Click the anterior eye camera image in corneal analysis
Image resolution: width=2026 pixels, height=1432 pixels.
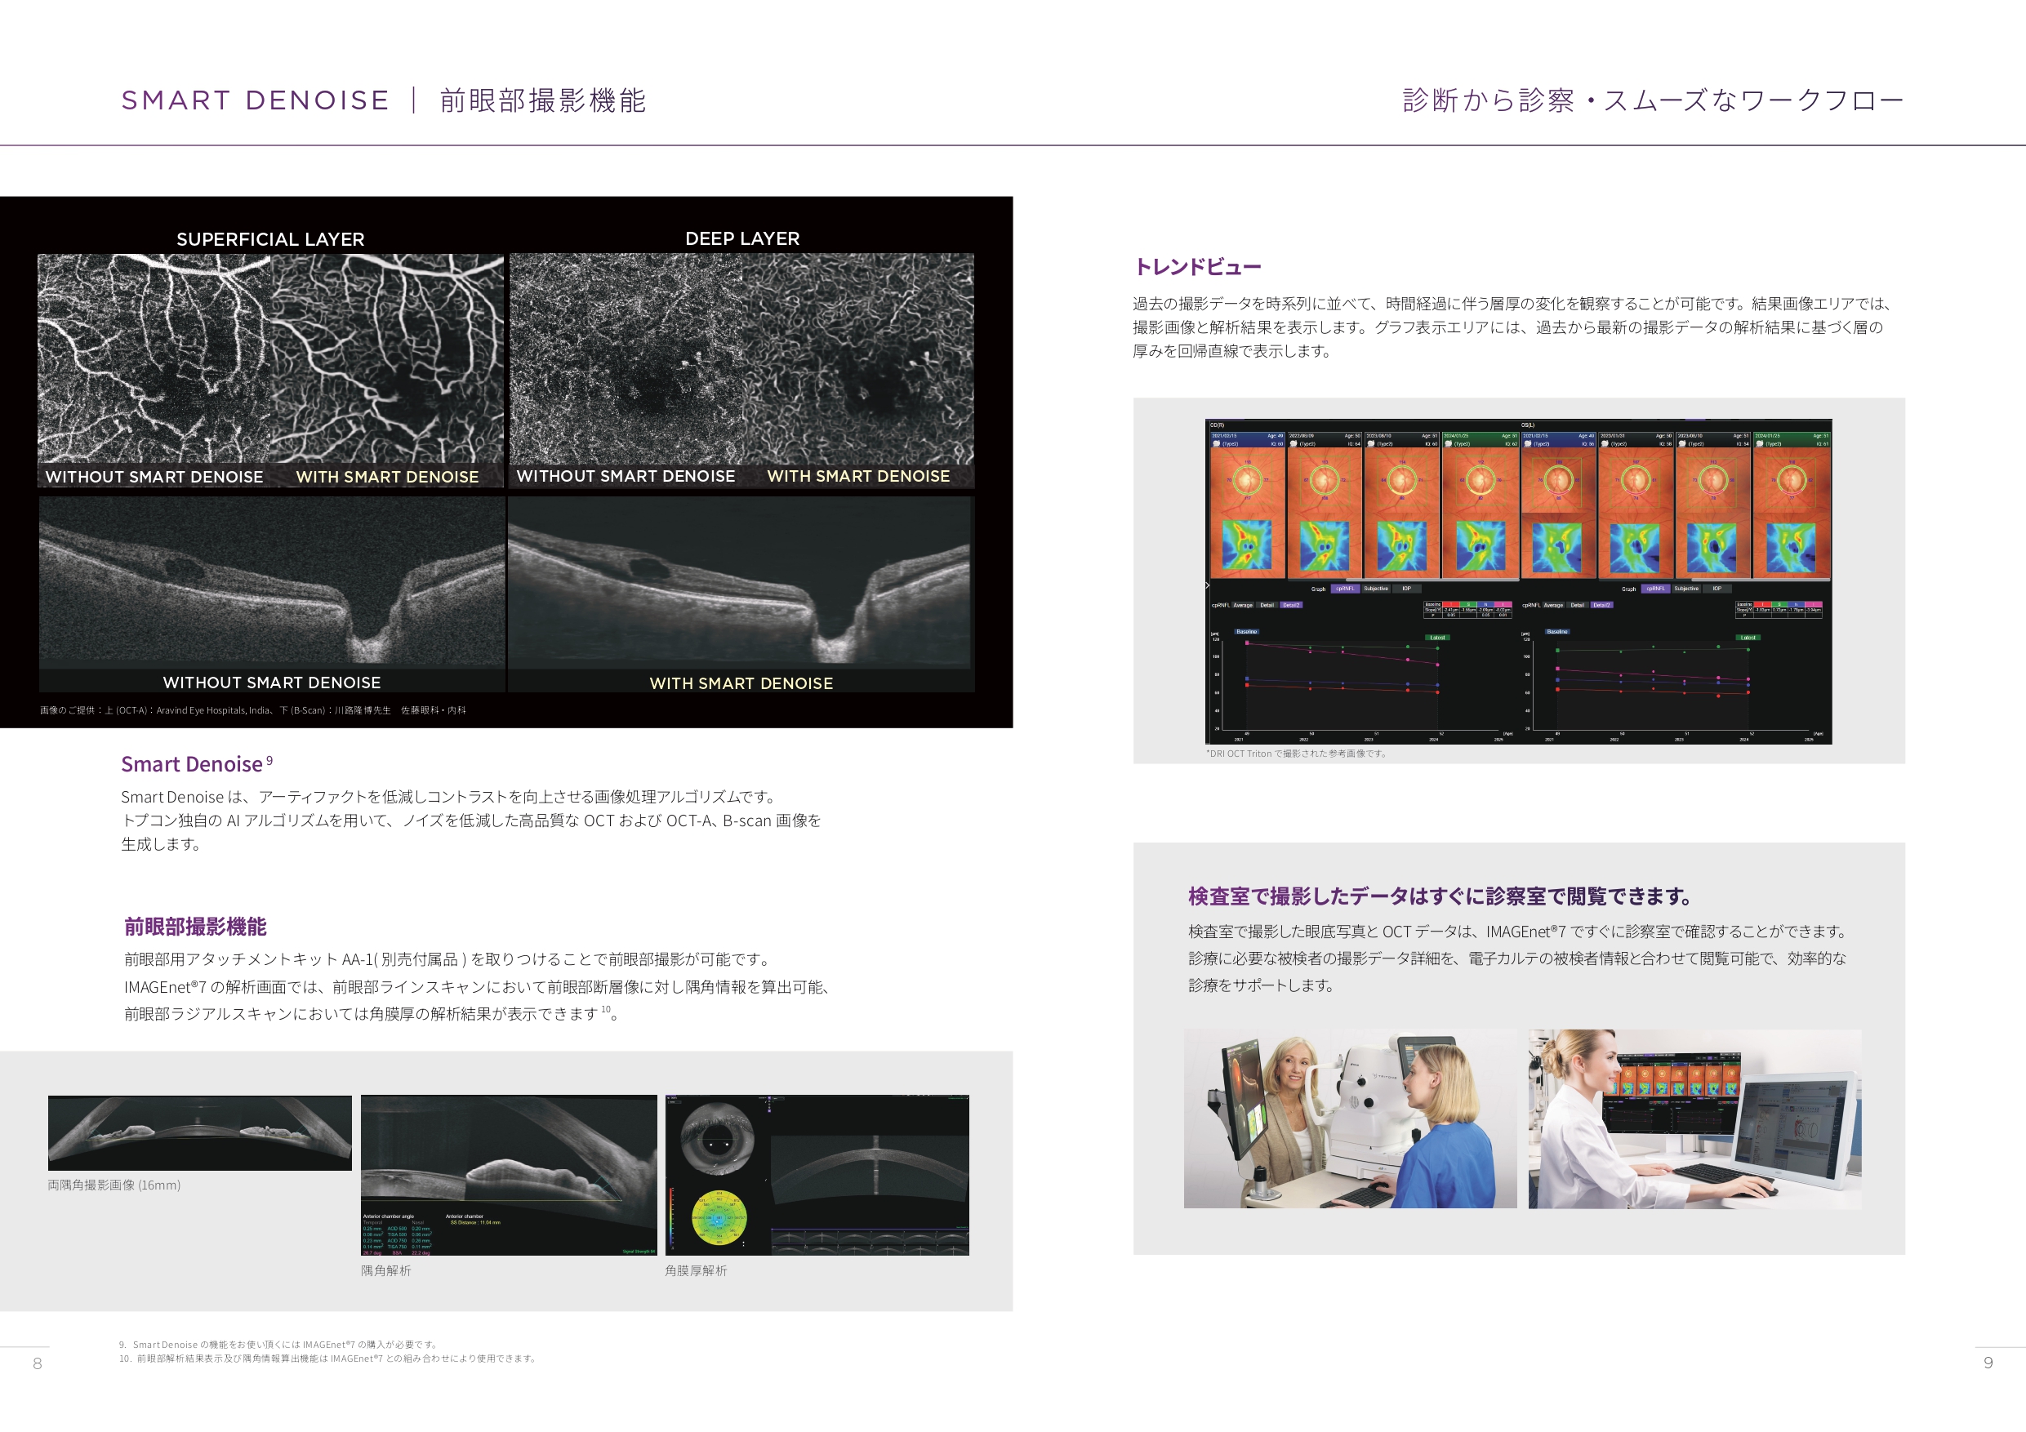718,1138
